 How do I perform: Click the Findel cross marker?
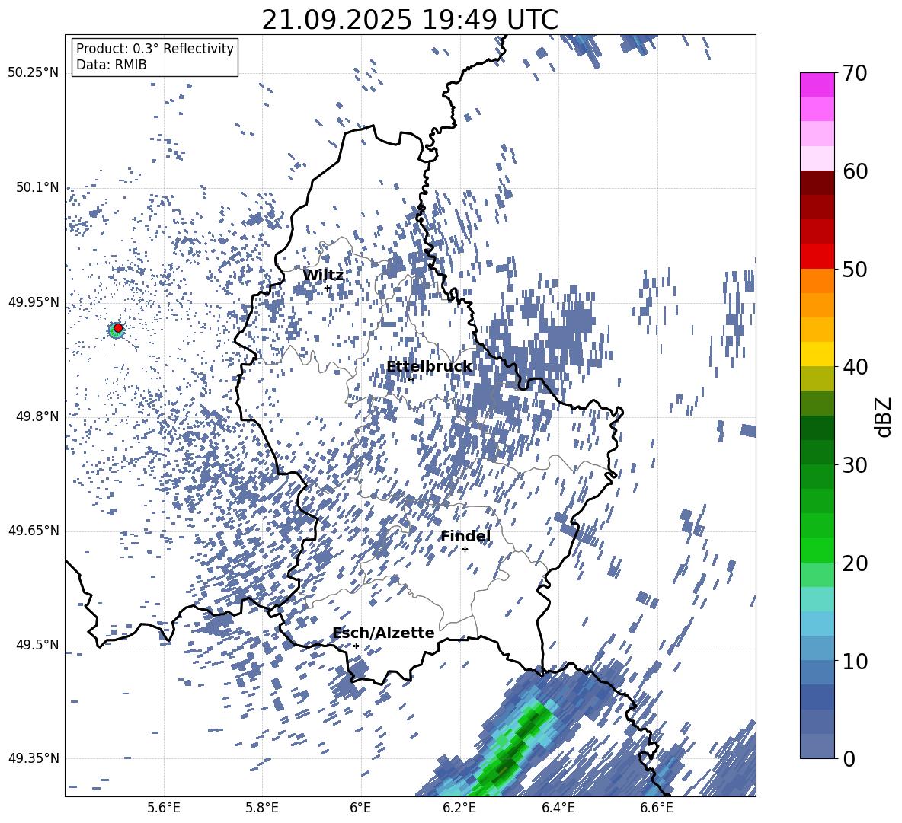pyautogui.click(x=465, y=550)
